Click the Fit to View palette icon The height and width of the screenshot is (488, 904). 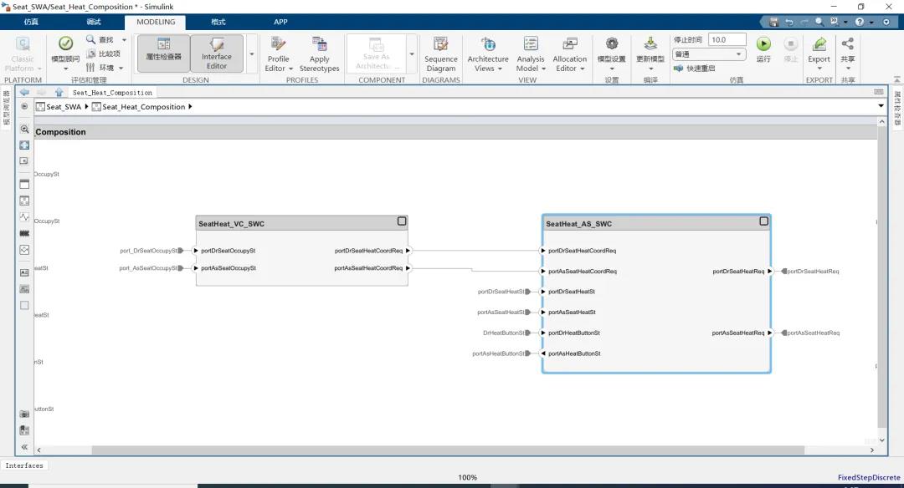(x=24, y=145)
